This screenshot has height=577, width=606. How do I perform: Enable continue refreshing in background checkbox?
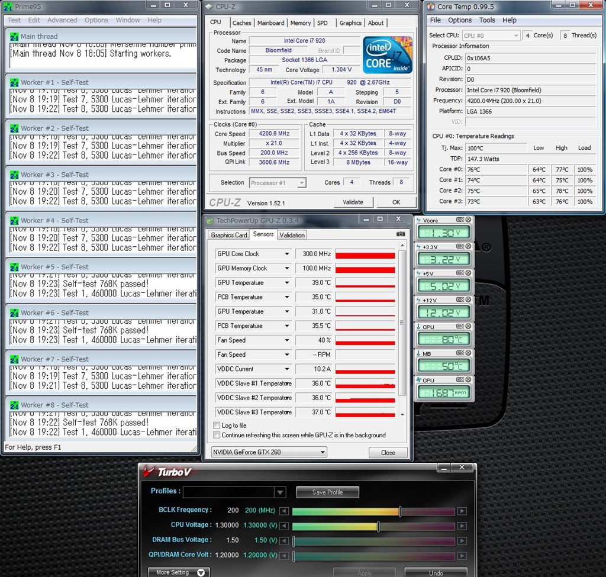(x=217, y=435)
